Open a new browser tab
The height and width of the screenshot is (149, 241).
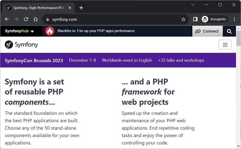81,8
